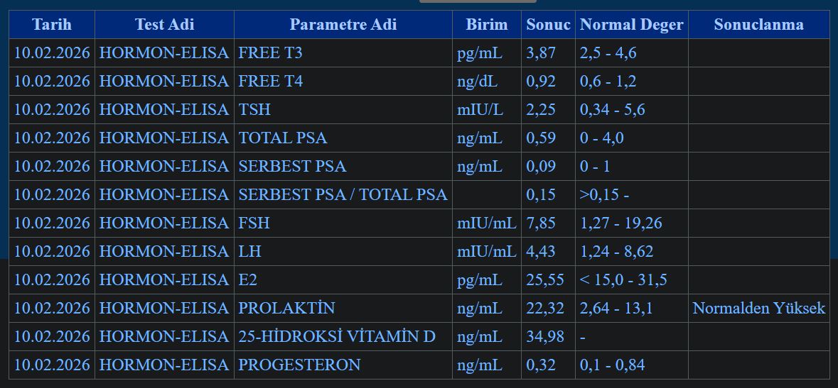Click the Sonuc column header
This screenshot has width=838, height=388.
pos(548,24)
